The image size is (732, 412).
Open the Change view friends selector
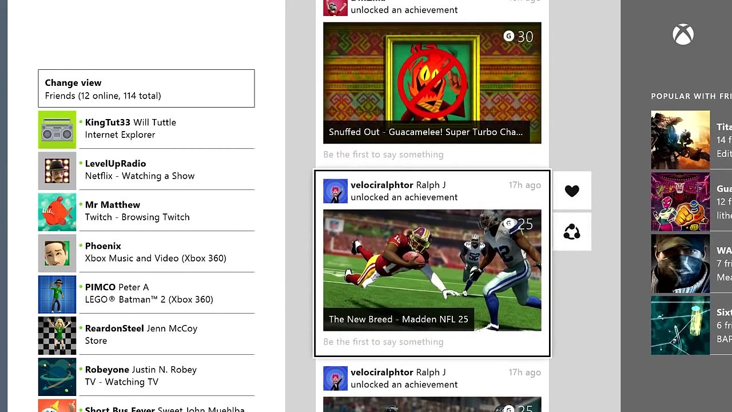coord(146,89)
